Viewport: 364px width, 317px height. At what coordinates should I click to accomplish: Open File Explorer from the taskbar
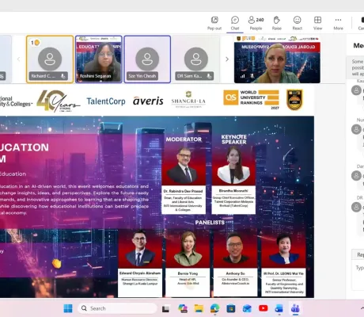click(x=199, y=308)
